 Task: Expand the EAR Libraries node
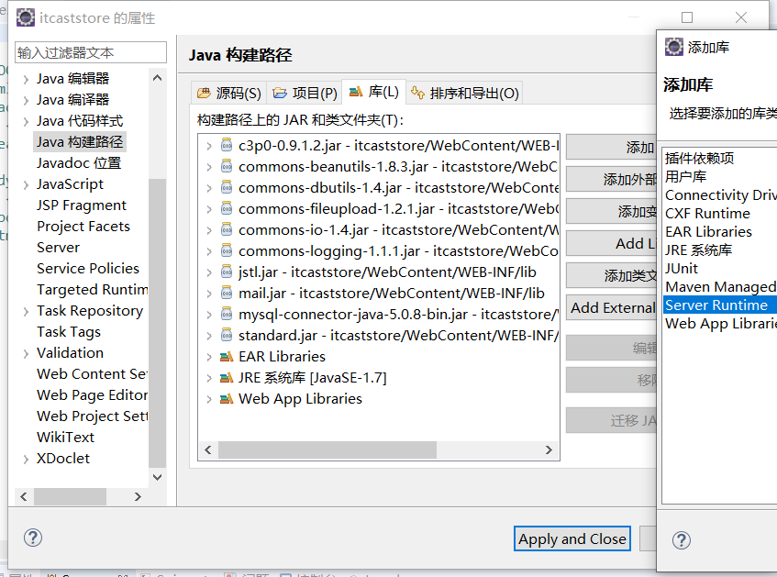click(209, 357)
